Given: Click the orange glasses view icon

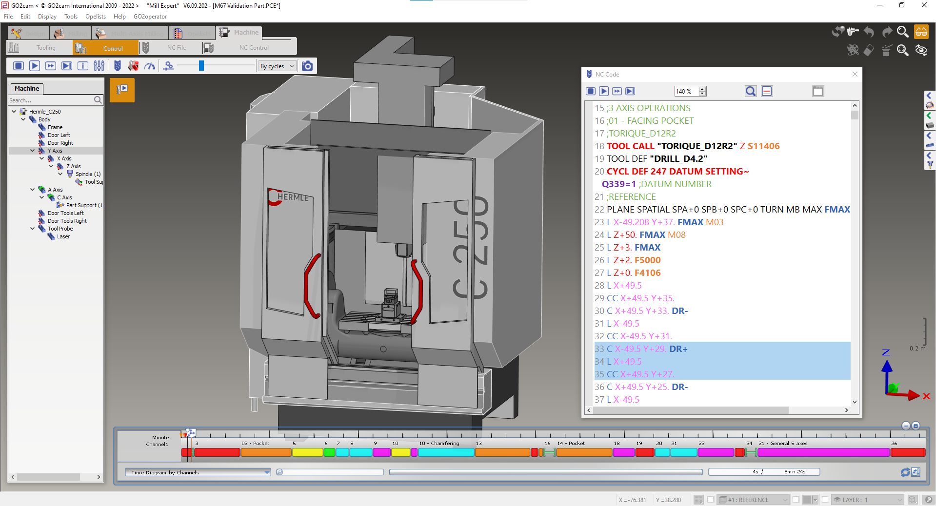Looking at the screenshot, I should click(921, 32).
